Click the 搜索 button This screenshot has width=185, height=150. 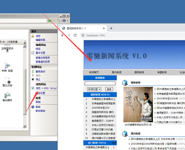tap(109, 89)
